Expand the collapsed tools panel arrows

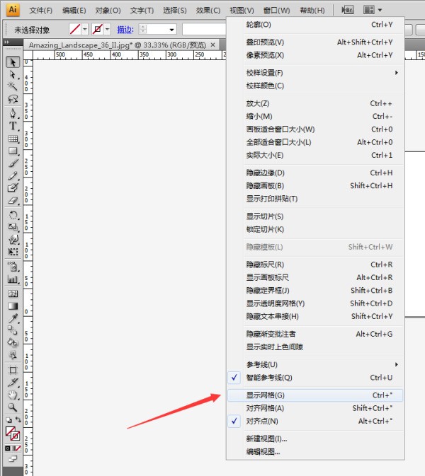point(6,42)
